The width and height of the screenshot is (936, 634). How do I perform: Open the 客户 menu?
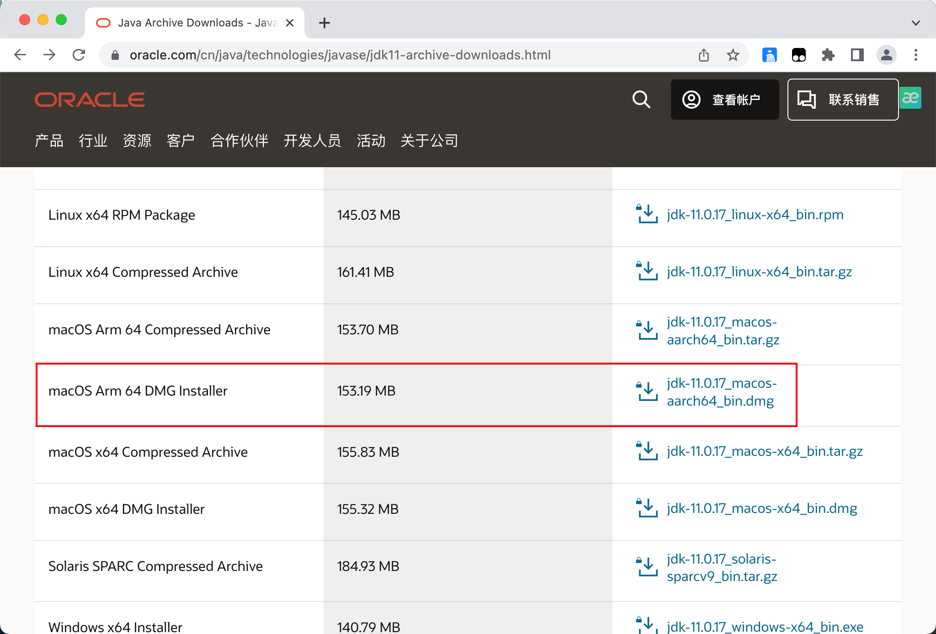(x=181, y=141)
